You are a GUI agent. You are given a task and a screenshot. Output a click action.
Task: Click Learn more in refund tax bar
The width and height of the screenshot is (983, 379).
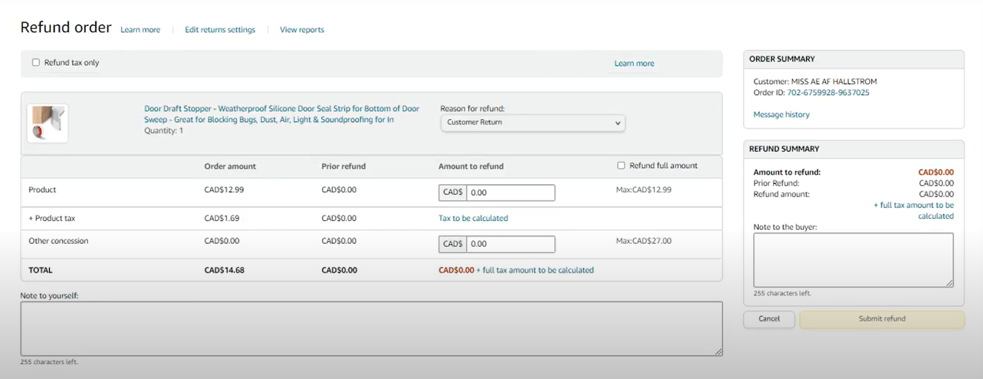[x=634, y=64]
